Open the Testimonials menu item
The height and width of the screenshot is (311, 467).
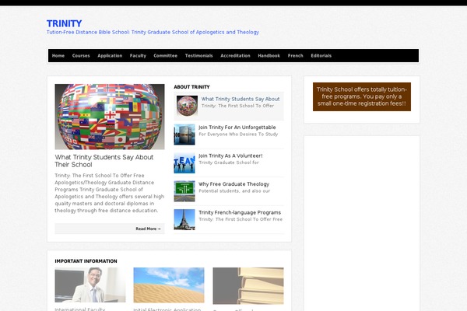[x=198, y=56]
